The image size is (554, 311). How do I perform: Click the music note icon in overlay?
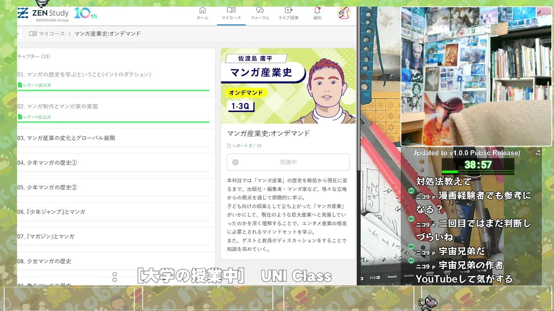(538, 152)
